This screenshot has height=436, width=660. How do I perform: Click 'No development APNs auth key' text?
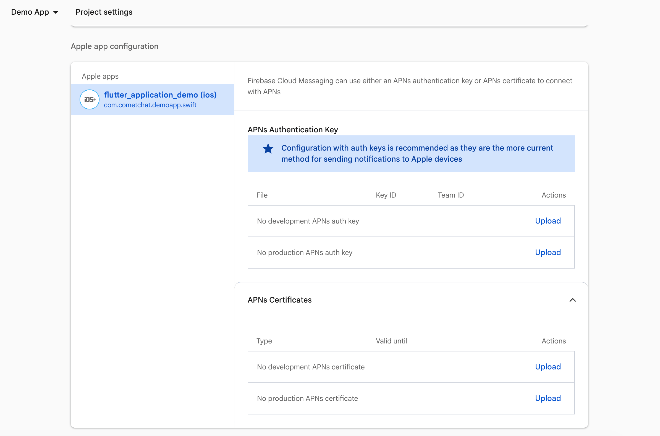308,221
